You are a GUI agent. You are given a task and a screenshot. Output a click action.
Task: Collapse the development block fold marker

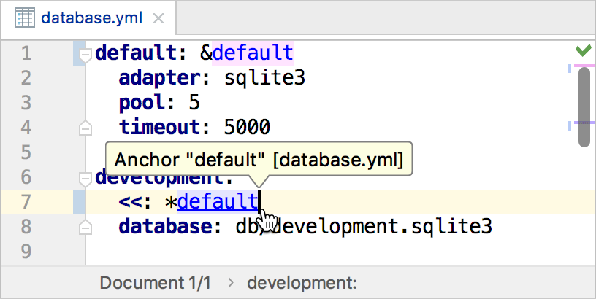coord(85,177)
